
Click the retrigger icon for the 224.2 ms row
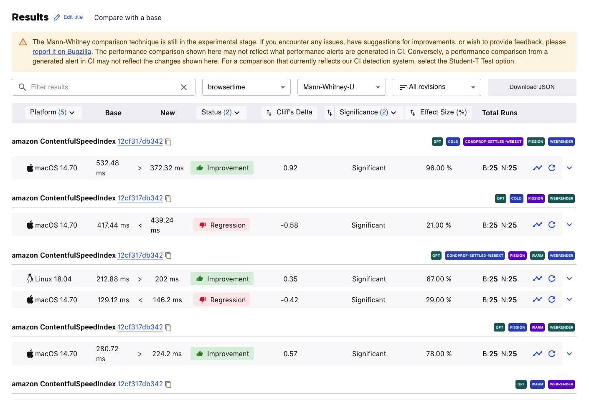point(552,354)
